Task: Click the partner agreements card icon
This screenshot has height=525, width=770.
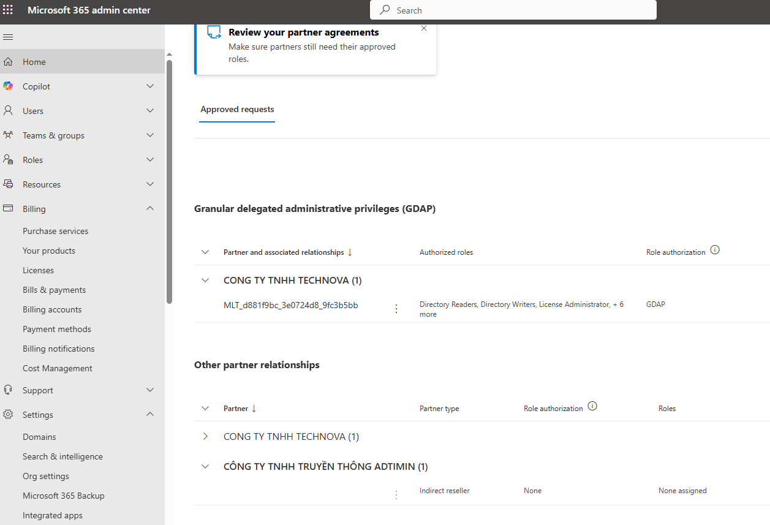Action: click(x=214, y=32)
